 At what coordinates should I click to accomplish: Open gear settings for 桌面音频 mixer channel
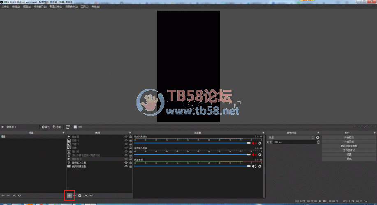260,166
